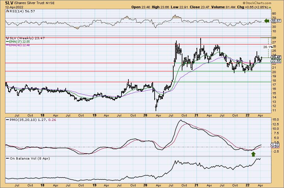
Task: Click year label '22' on the bottom time axis
Action: (x=247, y=185)
